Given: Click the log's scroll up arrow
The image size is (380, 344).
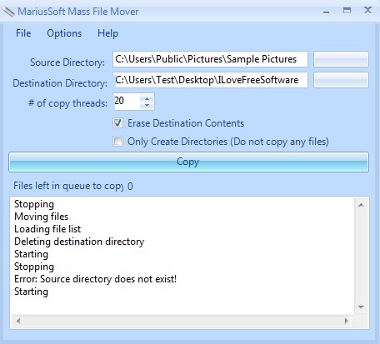Looking at the screenshot, I should [361, 205].
